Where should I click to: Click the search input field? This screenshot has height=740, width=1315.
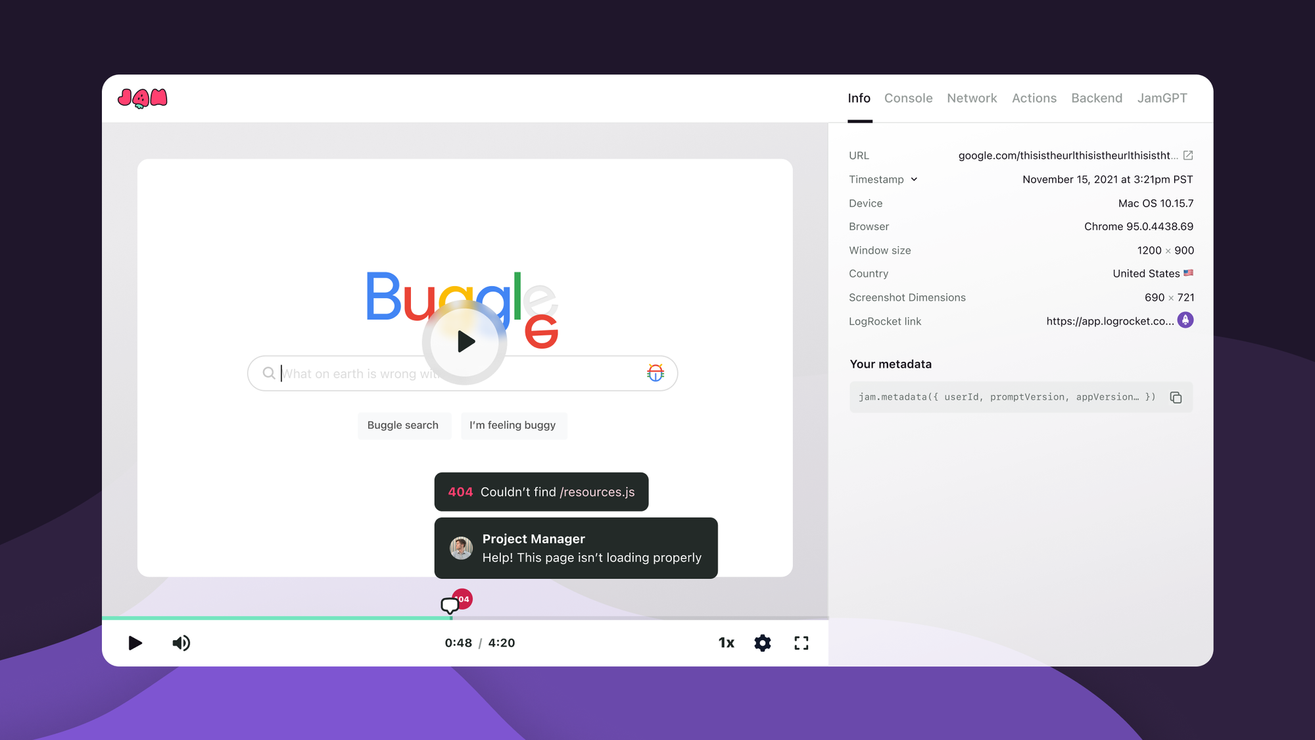click(x=462, y=373)
